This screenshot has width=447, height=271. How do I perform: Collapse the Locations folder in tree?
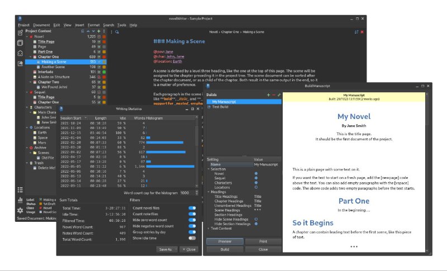28,127
